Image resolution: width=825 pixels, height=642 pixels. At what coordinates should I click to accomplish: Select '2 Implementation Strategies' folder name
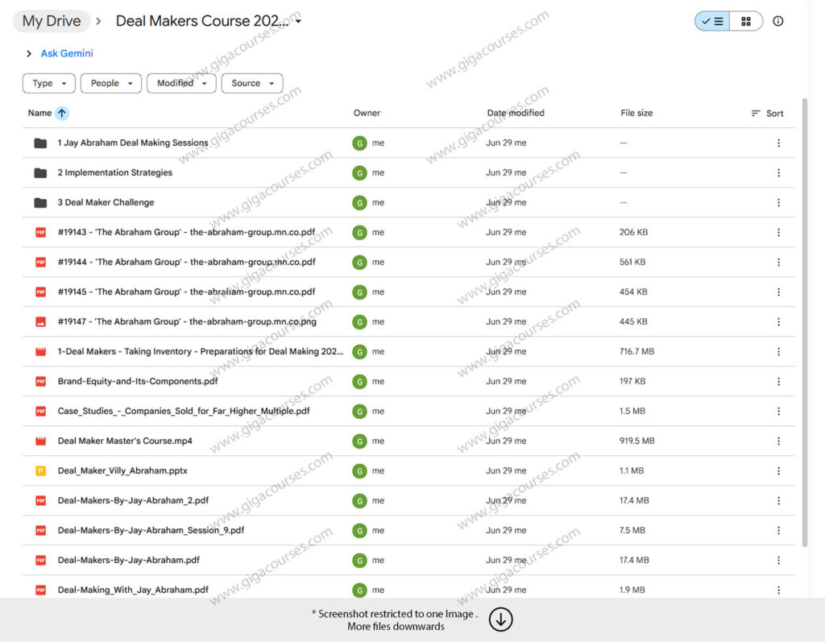(x=114, y=172)
